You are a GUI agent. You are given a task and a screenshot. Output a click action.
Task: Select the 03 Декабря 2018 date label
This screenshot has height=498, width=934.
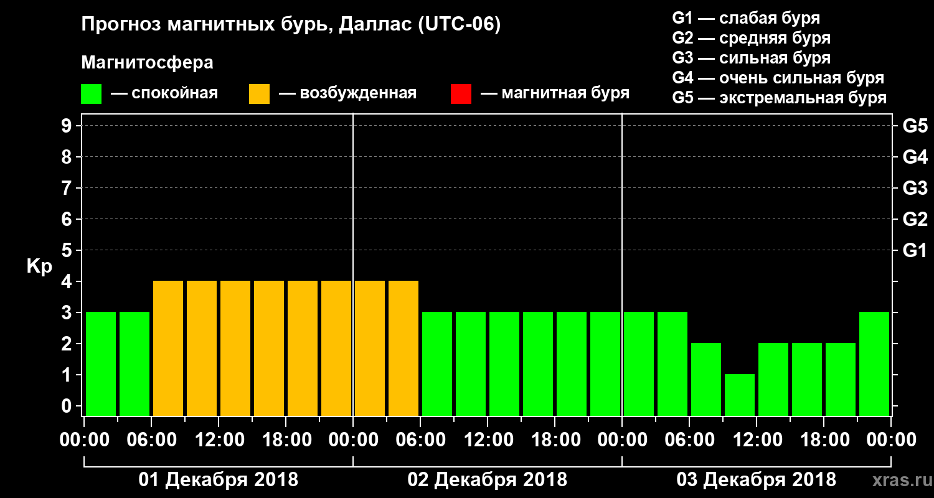[756, 480]
